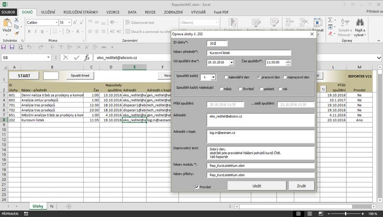Switch to page layout view in status bar
383x217 pixels.
click(310, 214)
